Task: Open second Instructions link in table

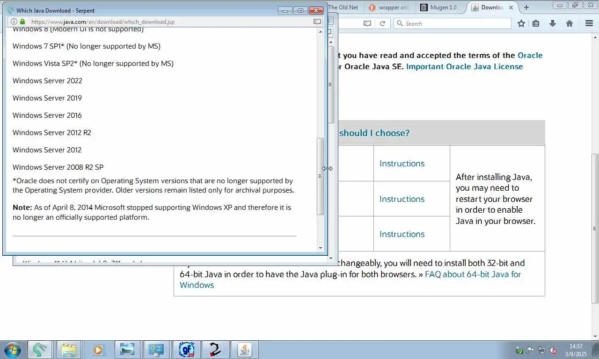Action: [402, 199]
